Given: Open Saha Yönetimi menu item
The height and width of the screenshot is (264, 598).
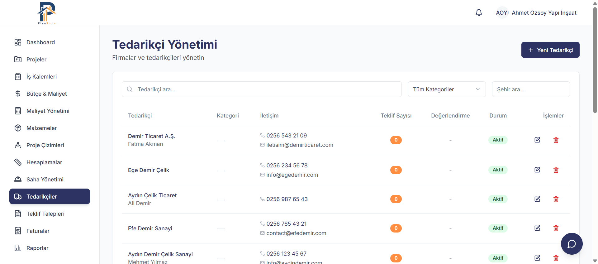Looking at the screenshot, I should (50, 180).
